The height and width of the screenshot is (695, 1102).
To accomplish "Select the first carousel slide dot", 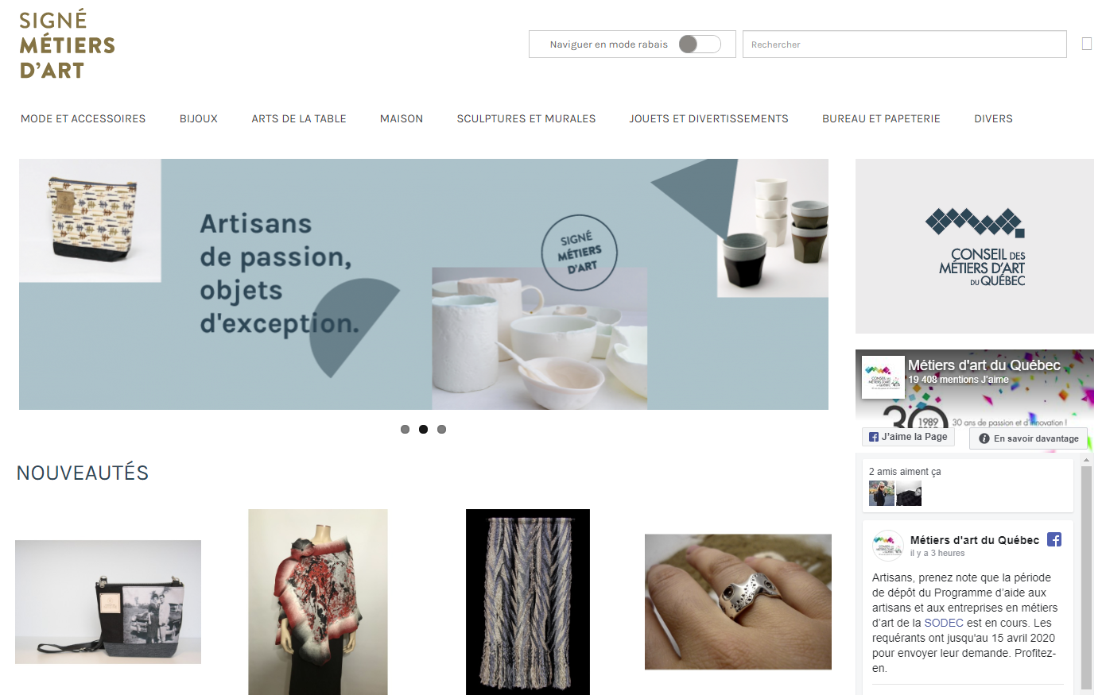I will click(405, 430).
